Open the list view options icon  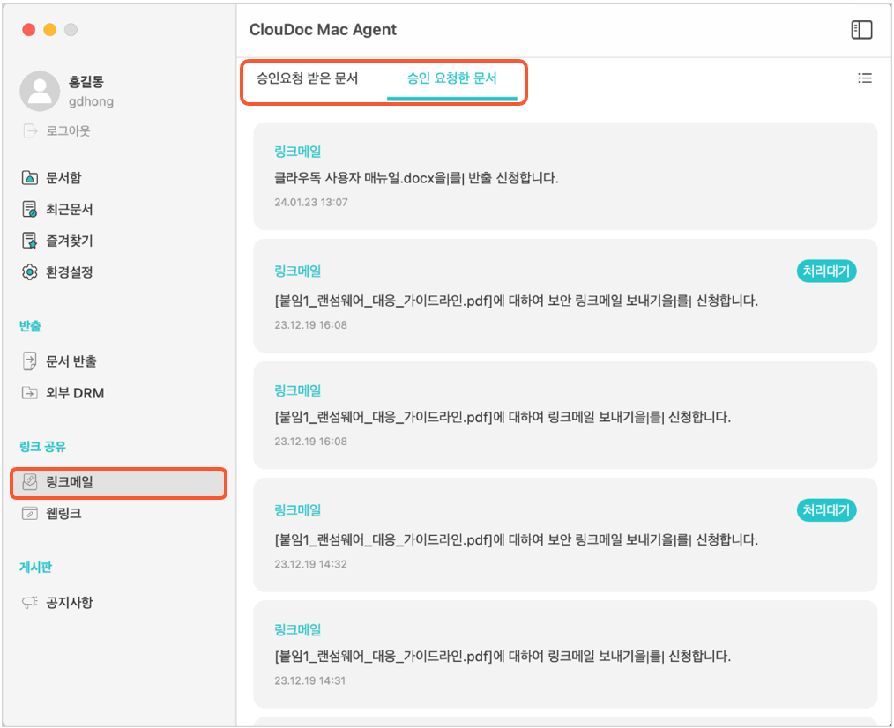click(865, 78)
